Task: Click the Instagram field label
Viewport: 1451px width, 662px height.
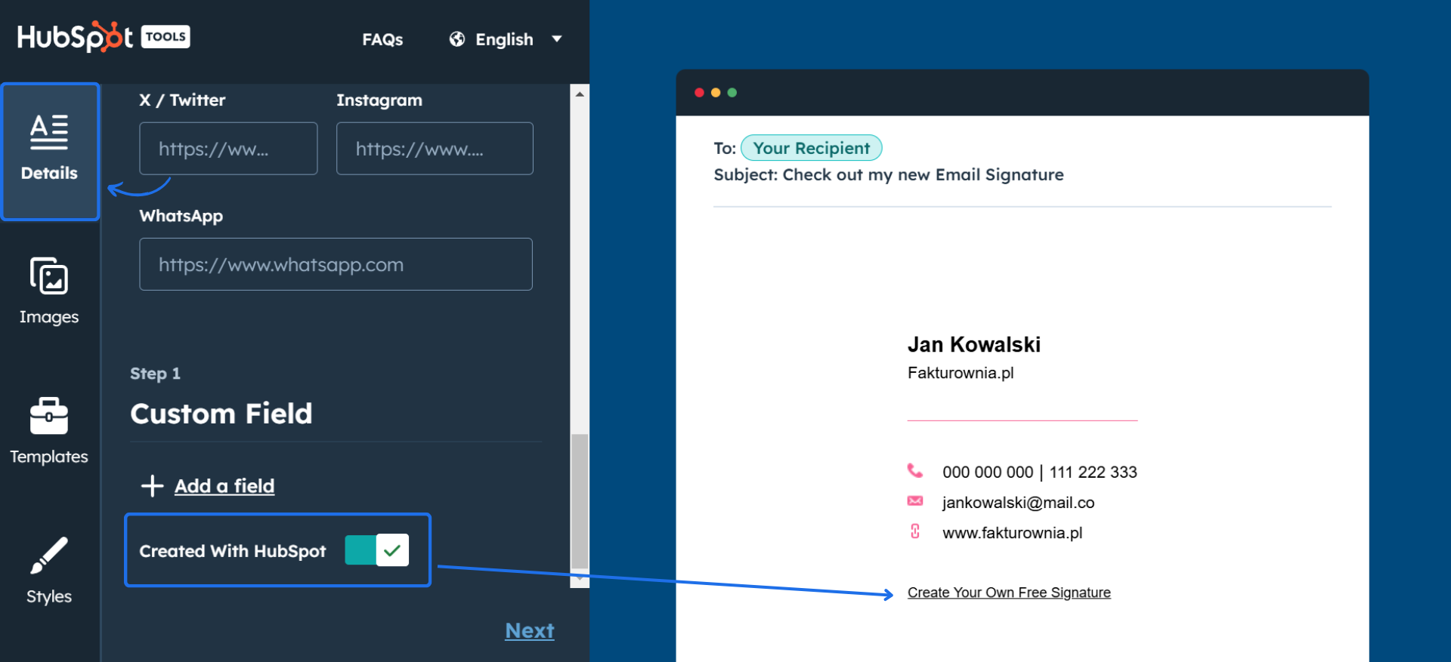Action: (379, 100)
